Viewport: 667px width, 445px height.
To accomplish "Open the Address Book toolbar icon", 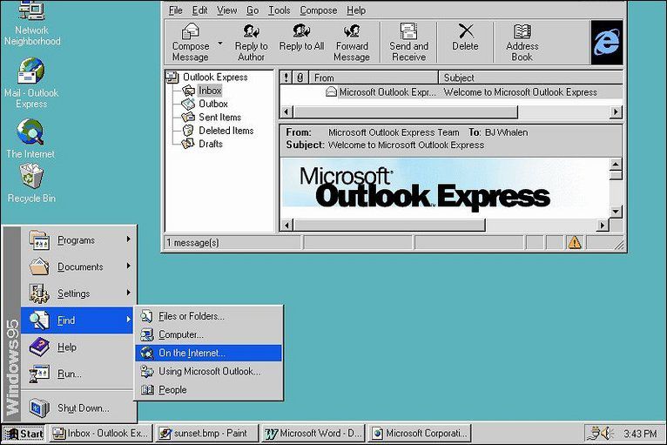I will tap(522, 42).
